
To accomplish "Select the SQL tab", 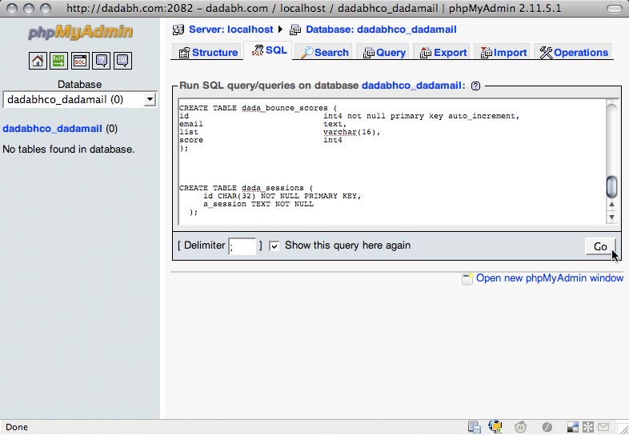I will [x=269, y=50].
